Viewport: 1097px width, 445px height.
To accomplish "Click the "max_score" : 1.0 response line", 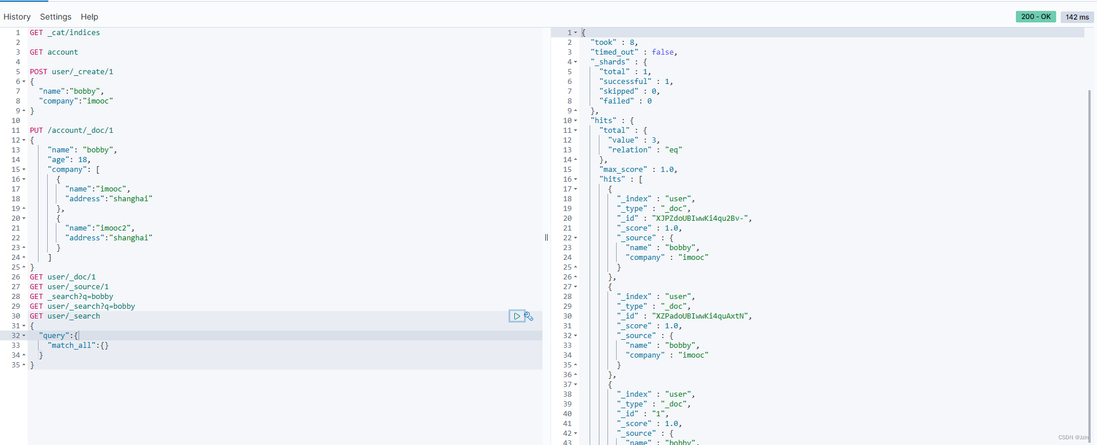I will click(639, 170).
